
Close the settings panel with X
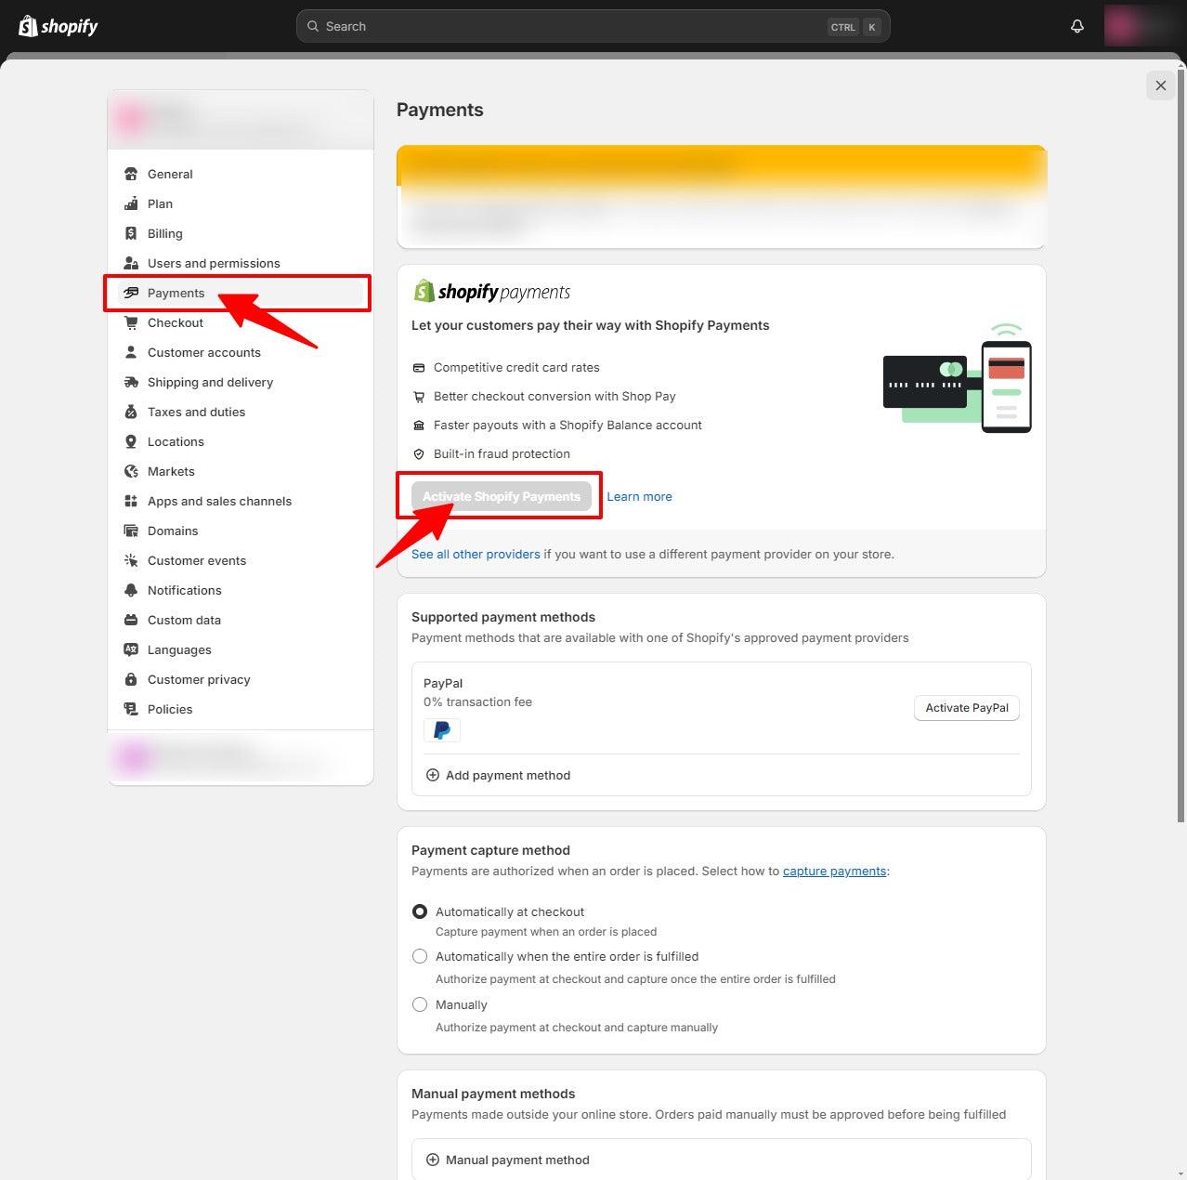click(1161, 85)
